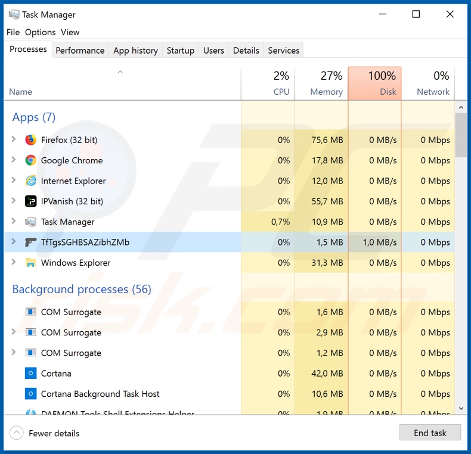Select the Internet Explorer row
This screenshot has height=454, width=471.
[x=230, y=181]
